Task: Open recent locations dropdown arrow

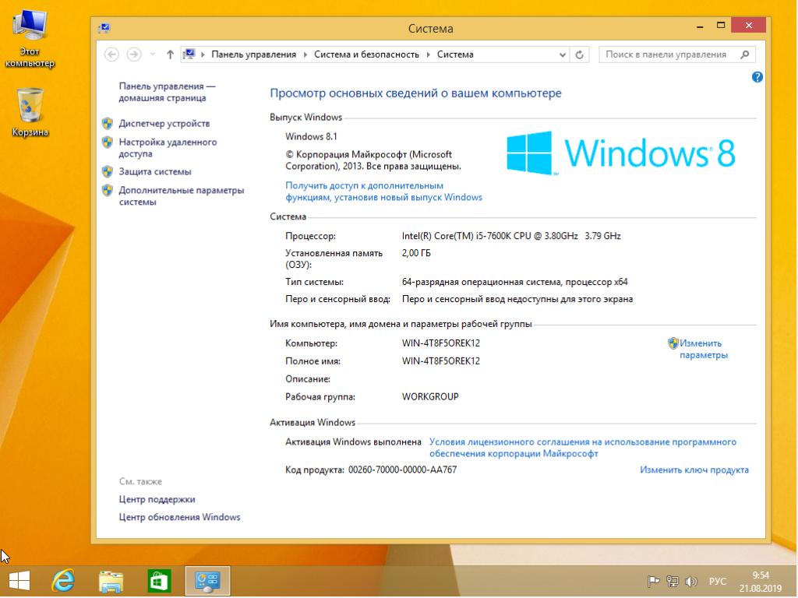Action: [152, 55]
